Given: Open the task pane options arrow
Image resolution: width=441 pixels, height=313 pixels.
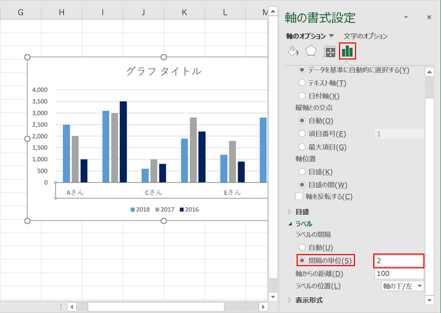Looking at the screenshot, I should [406, 18].
